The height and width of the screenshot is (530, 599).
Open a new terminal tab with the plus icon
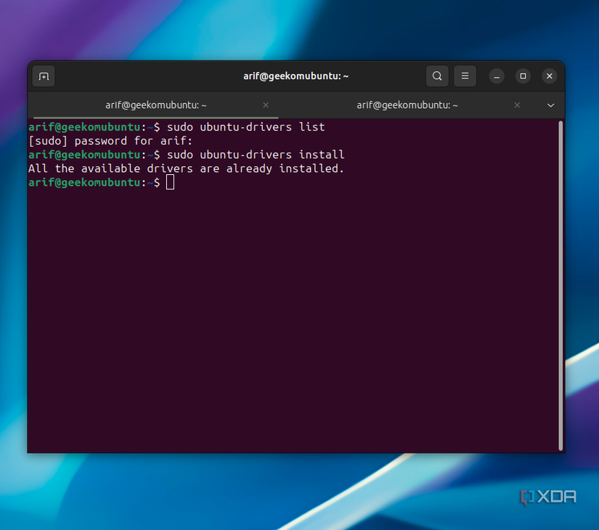(x=44, y=76)
